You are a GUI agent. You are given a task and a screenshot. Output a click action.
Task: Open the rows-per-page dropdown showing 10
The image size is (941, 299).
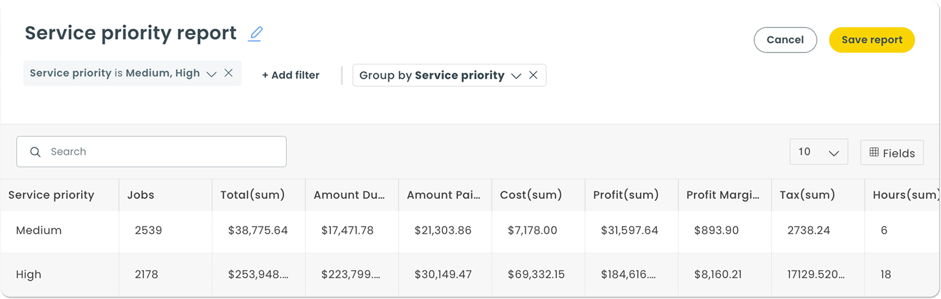pos(818,152)
